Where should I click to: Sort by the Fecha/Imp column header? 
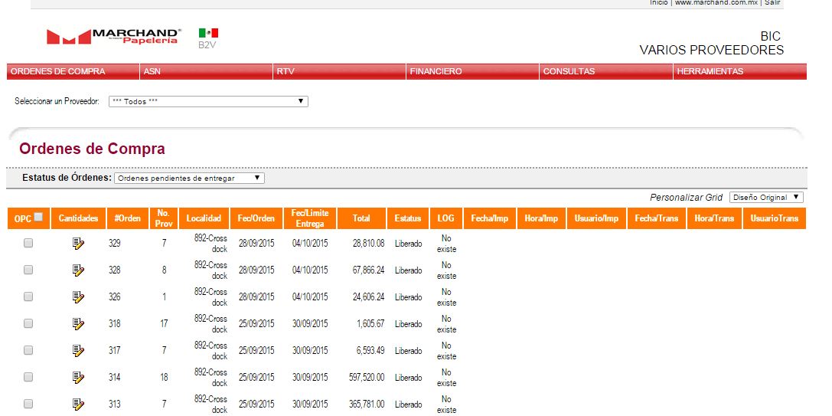(489, 218)
